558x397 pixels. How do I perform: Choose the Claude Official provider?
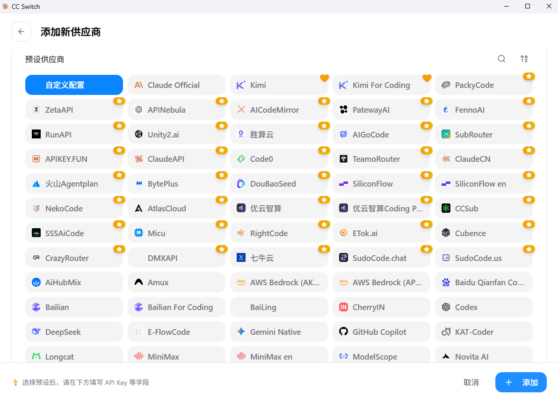[176, 85]
